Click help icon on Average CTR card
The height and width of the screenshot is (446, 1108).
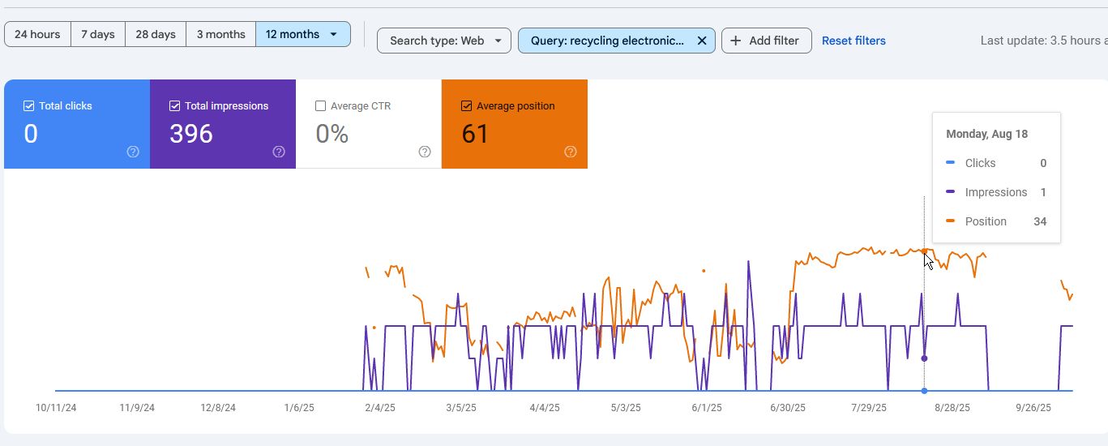[425, 152]
